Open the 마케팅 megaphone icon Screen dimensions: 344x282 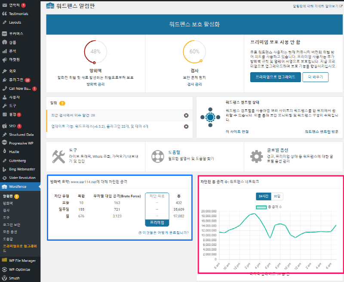[4, 60]
